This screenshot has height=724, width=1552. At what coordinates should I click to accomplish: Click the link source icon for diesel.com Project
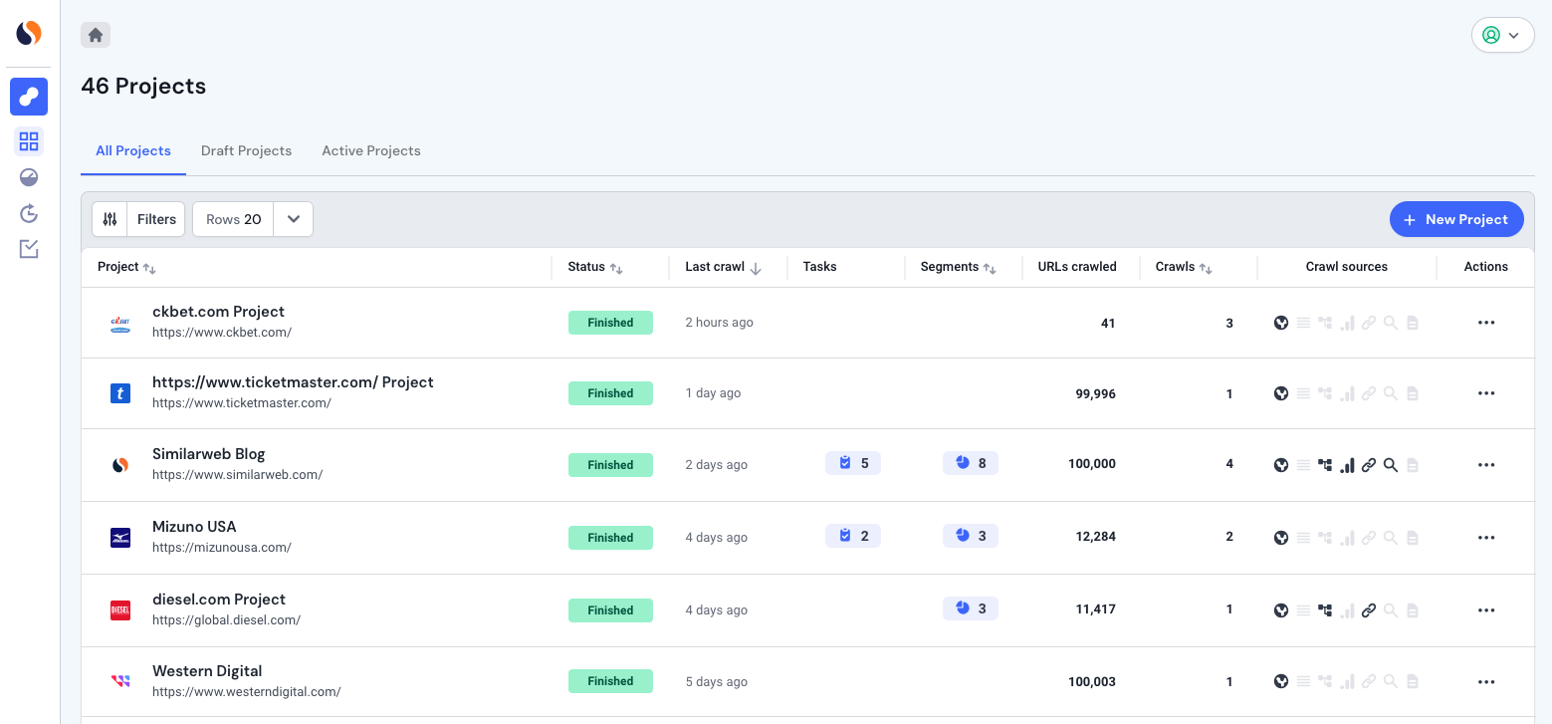tap(1369, 610)
